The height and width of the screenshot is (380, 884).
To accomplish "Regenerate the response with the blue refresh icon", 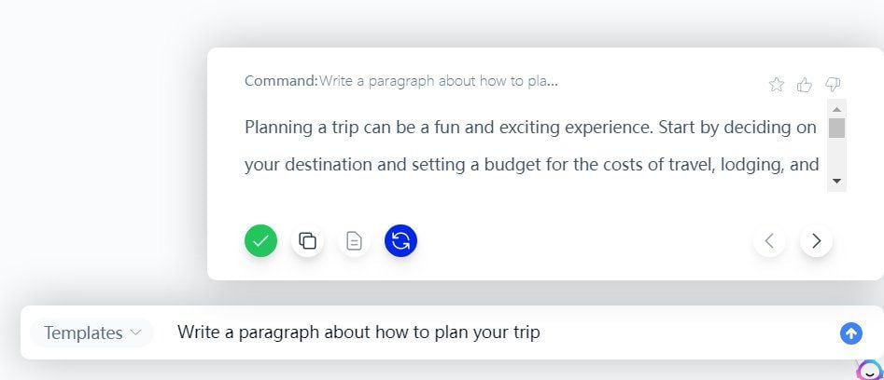I will pyautogui.click(x=400, y=241).
